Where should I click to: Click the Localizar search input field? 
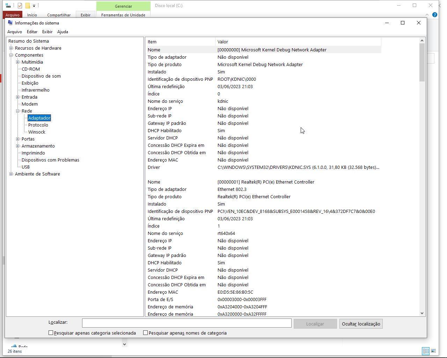tap(187, 323)
